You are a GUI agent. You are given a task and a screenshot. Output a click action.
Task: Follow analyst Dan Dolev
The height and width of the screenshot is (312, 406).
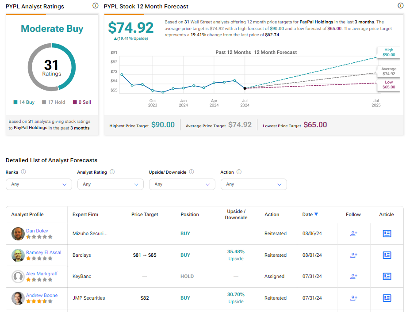coord(353,234)
